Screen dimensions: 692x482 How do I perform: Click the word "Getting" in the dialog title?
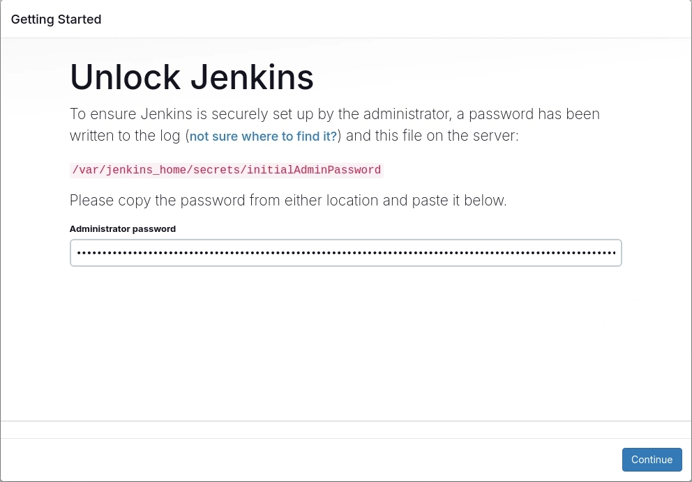[32, 20]
